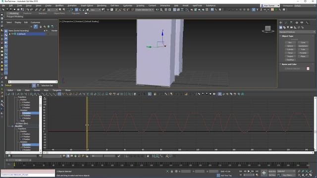Screen dimensions: 317x178
Task: Open the Utilities tab in command panel
Action: click(307, 23)
